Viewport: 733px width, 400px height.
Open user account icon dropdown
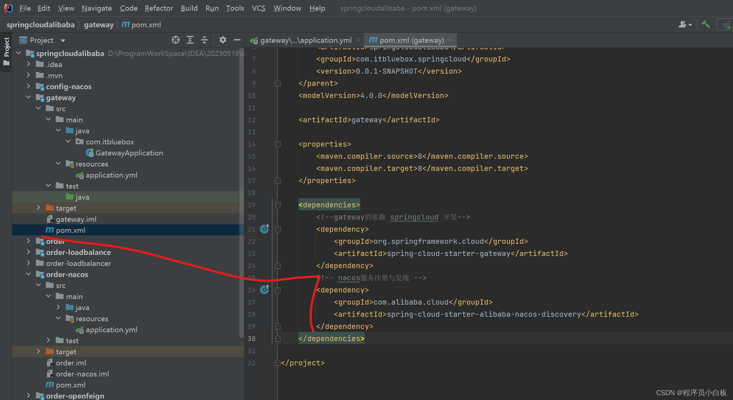pyautogui.click(x=685, y=25)
